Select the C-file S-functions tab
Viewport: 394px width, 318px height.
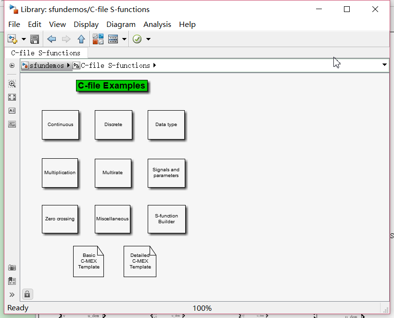tap(46, 53)
